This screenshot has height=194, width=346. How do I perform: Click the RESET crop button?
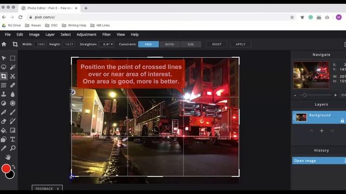[217, 44]
